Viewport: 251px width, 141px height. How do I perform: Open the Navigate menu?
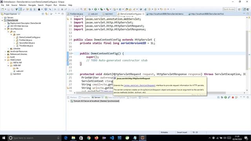[x=32, y=5]
